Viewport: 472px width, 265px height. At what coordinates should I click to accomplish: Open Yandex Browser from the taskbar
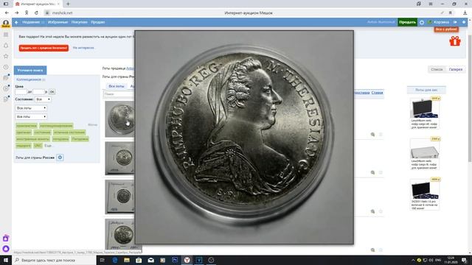187,260
